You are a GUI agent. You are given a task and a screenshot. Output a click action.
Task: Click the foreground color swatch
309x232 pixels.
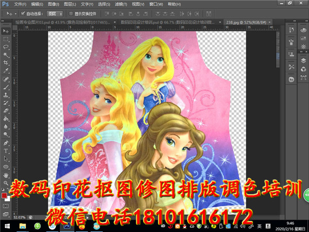coord(4,195)
